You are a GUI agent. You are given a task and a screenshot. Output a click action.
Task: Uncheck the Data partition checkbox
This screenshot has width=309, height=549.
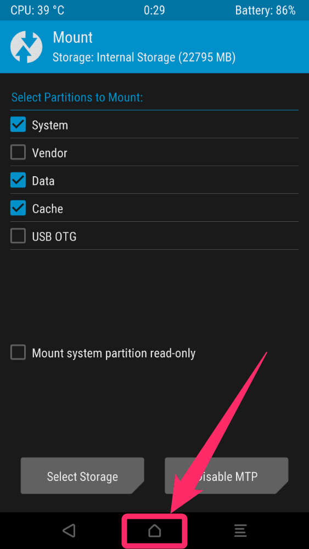[18, 181]
